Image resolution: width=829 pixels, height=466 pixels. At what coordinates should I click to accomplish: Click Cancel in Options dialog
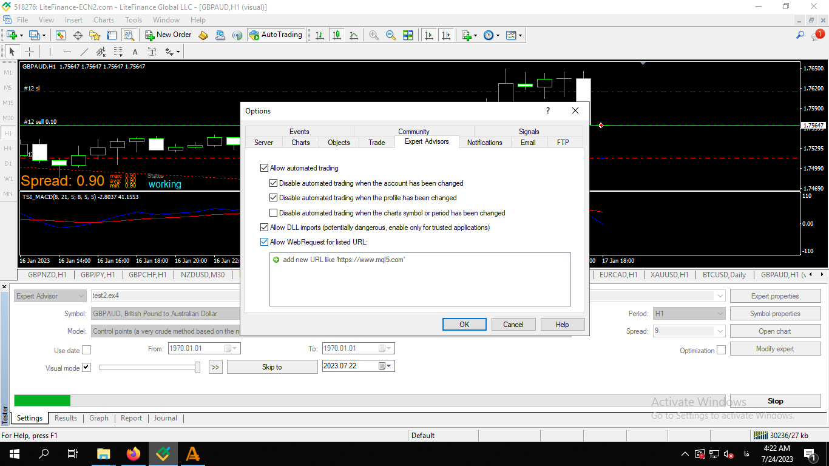[x=513, y=325]
